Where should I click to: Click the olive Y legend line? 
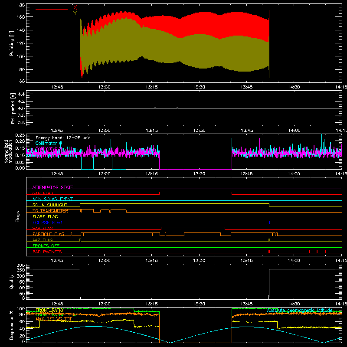point(51,15)
